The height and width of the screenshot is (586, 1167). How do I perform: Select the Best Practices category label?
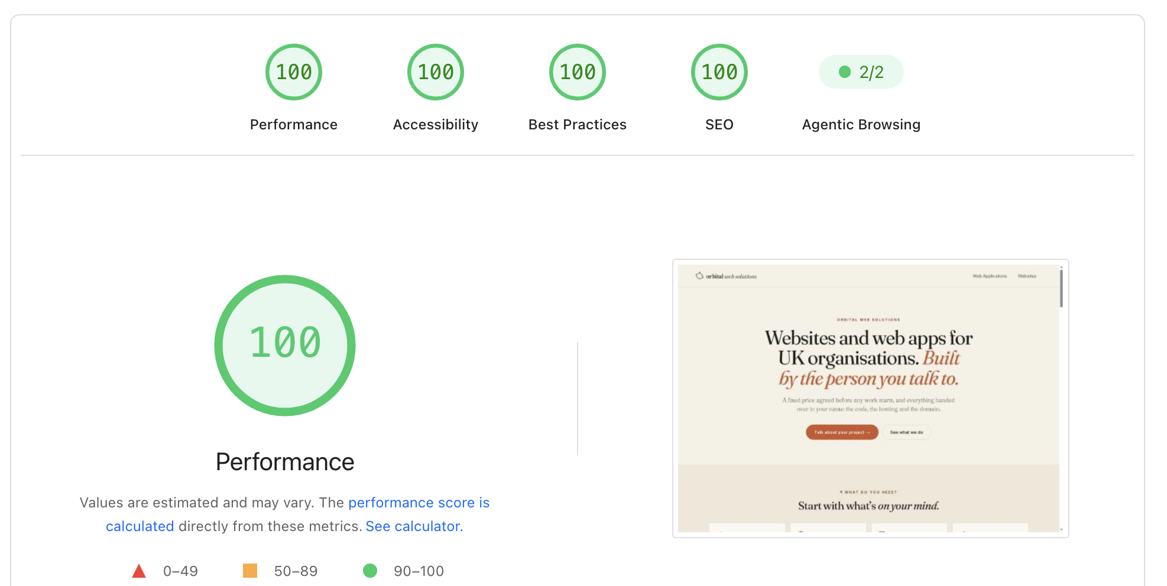pos(578,125)
